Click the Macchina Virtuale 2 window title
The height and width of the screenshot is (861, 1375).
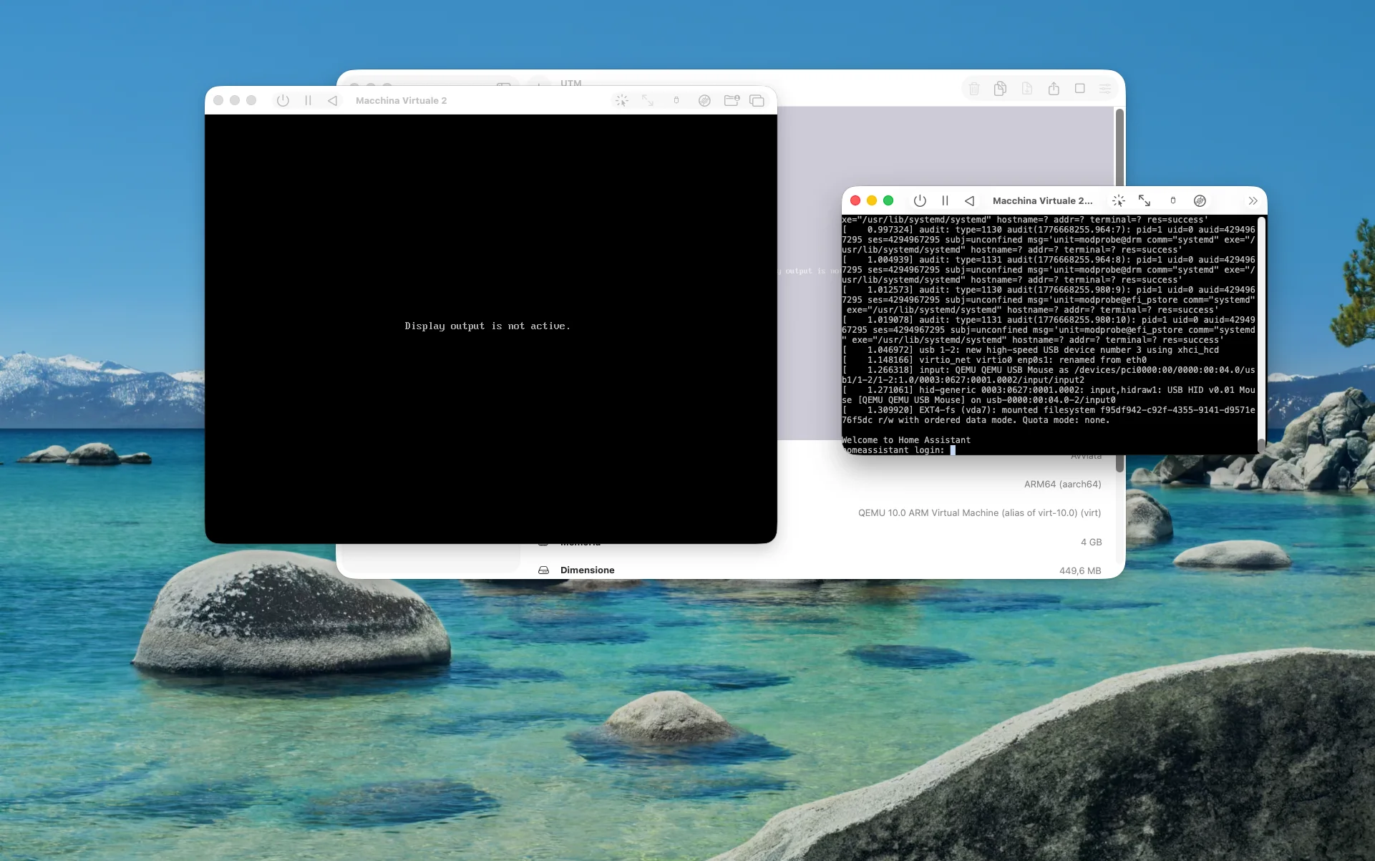400,100
